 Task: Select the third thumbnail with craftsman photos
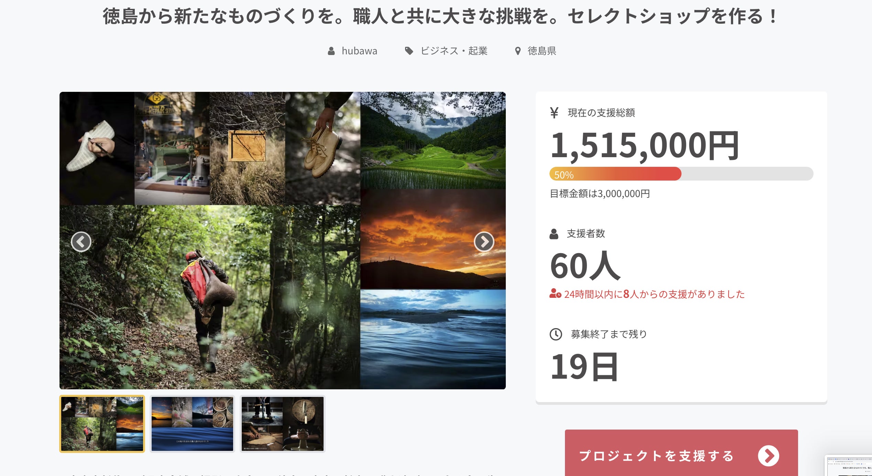coord(282,424)
